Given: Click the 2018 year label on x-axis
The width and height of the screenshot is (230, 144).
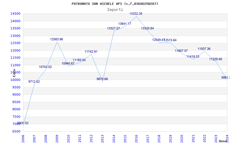Looking at the screenshot, I should [159, 139].
